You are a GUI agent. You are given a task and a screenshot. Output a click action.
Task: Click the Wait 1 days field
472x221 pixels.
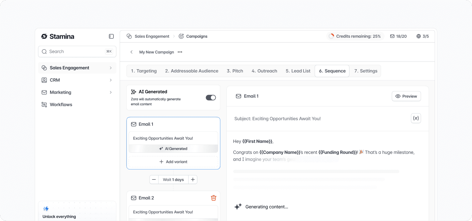pyautogui.click(x=173, y=180)
